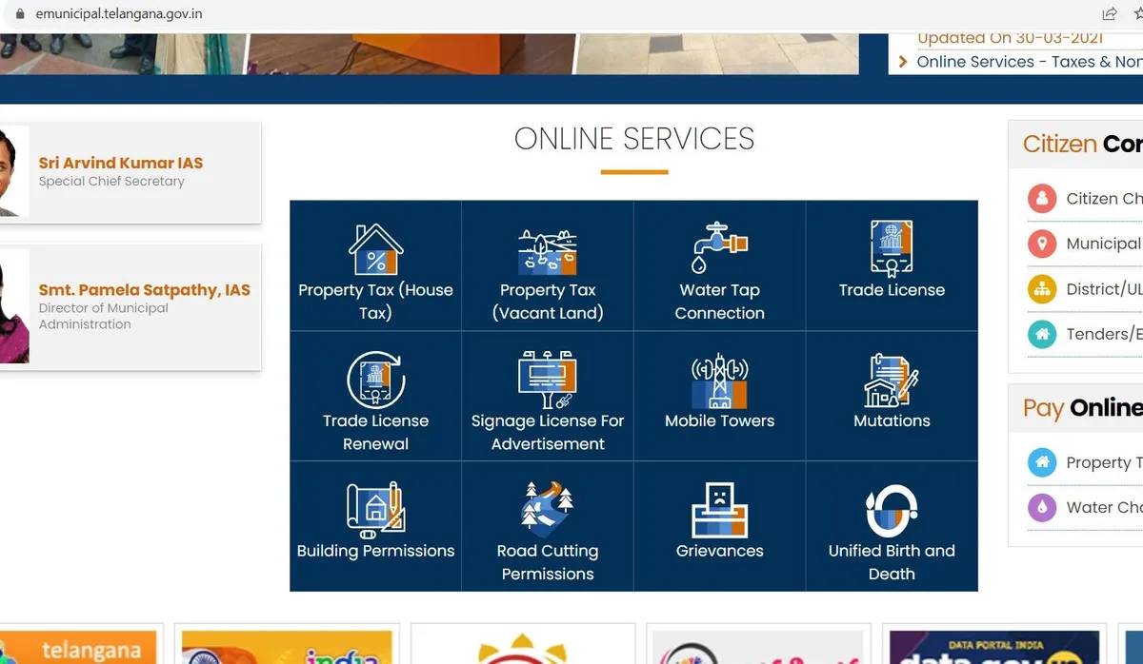
Task: Select the Mobile Towers icon
Action: coord(719,380)
